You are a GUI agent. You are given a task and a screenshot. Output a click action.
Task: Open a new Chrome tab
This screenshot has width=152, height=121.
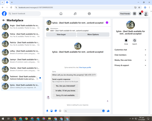pos(12,2)
